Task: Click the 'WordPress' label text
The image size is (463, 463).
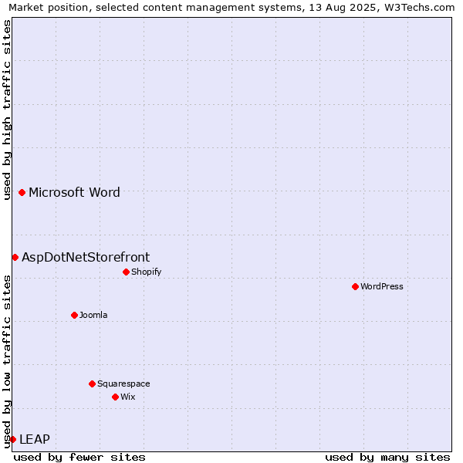Action: [x=382, y=286]
